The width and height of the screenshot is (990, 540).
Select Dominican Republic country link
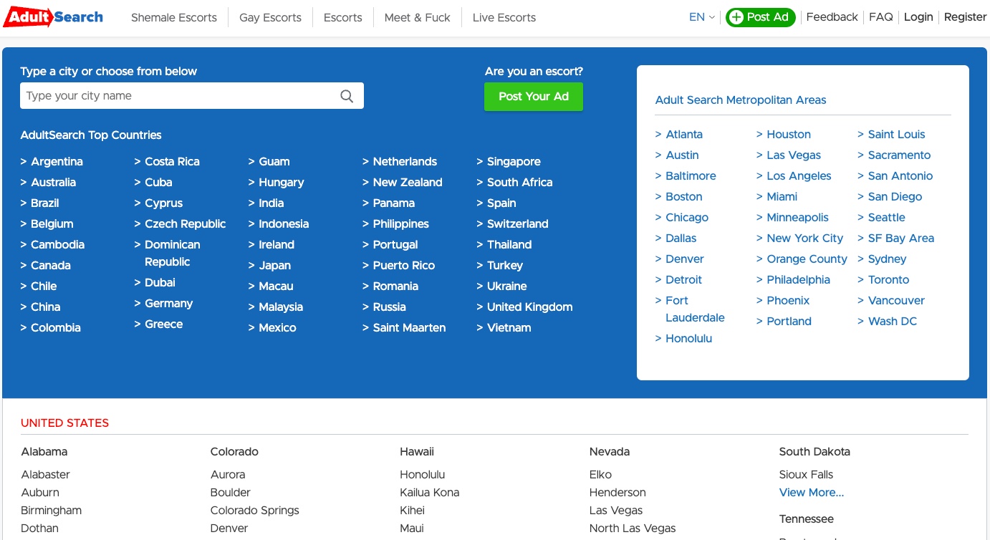click(x=173, y=254)
